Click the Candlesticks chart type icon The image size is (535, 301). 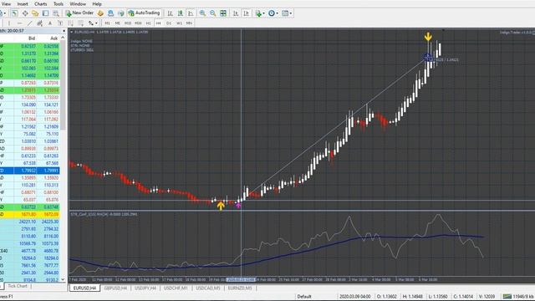pyautogui.click(x=181, y=13)
